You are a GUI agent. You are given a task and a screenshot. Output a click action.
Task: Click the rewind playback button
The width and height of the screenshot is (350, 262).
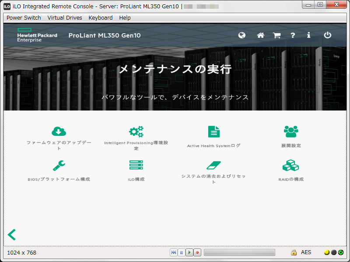(x=173, y=252)
